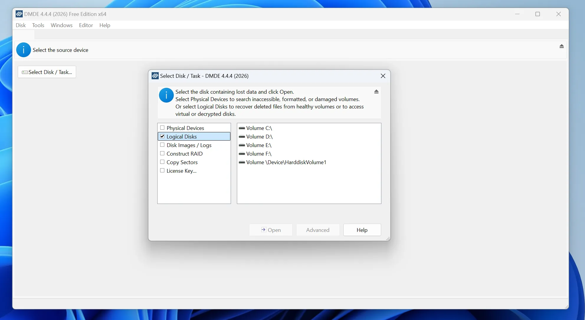
Task: Open the Windows menu
Action: (x=61, y=25)
